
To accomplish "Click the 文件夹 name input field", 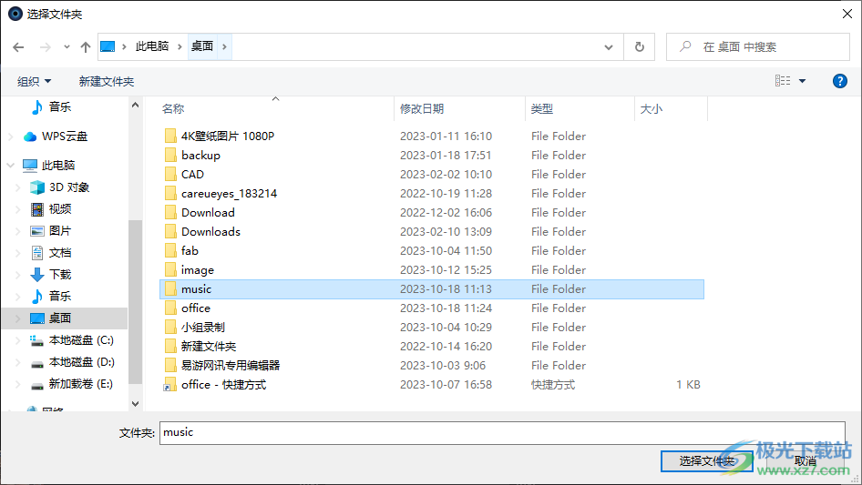I will pyautogui.click(x=502, y=433).
